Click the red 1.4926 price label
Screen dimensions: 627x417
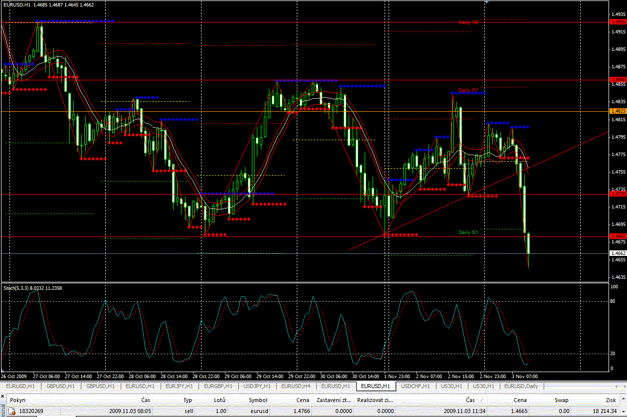point(618,22)
